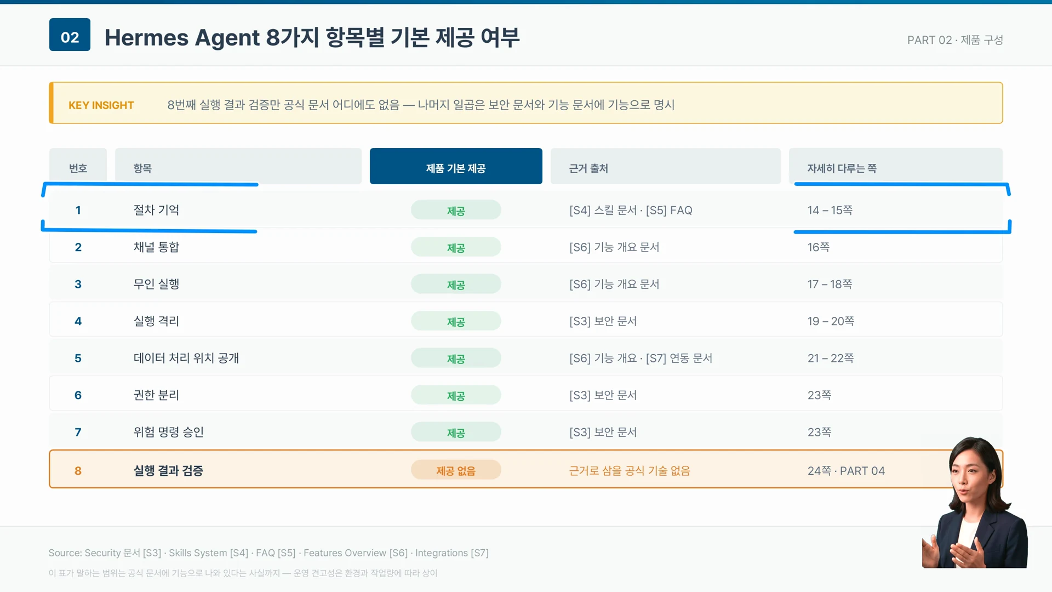The height and width of the screenshot is (592, 1052).
Task: Select the 실행 결과 검증 item text
Action: pyautogui.click(x=168, y=470)
